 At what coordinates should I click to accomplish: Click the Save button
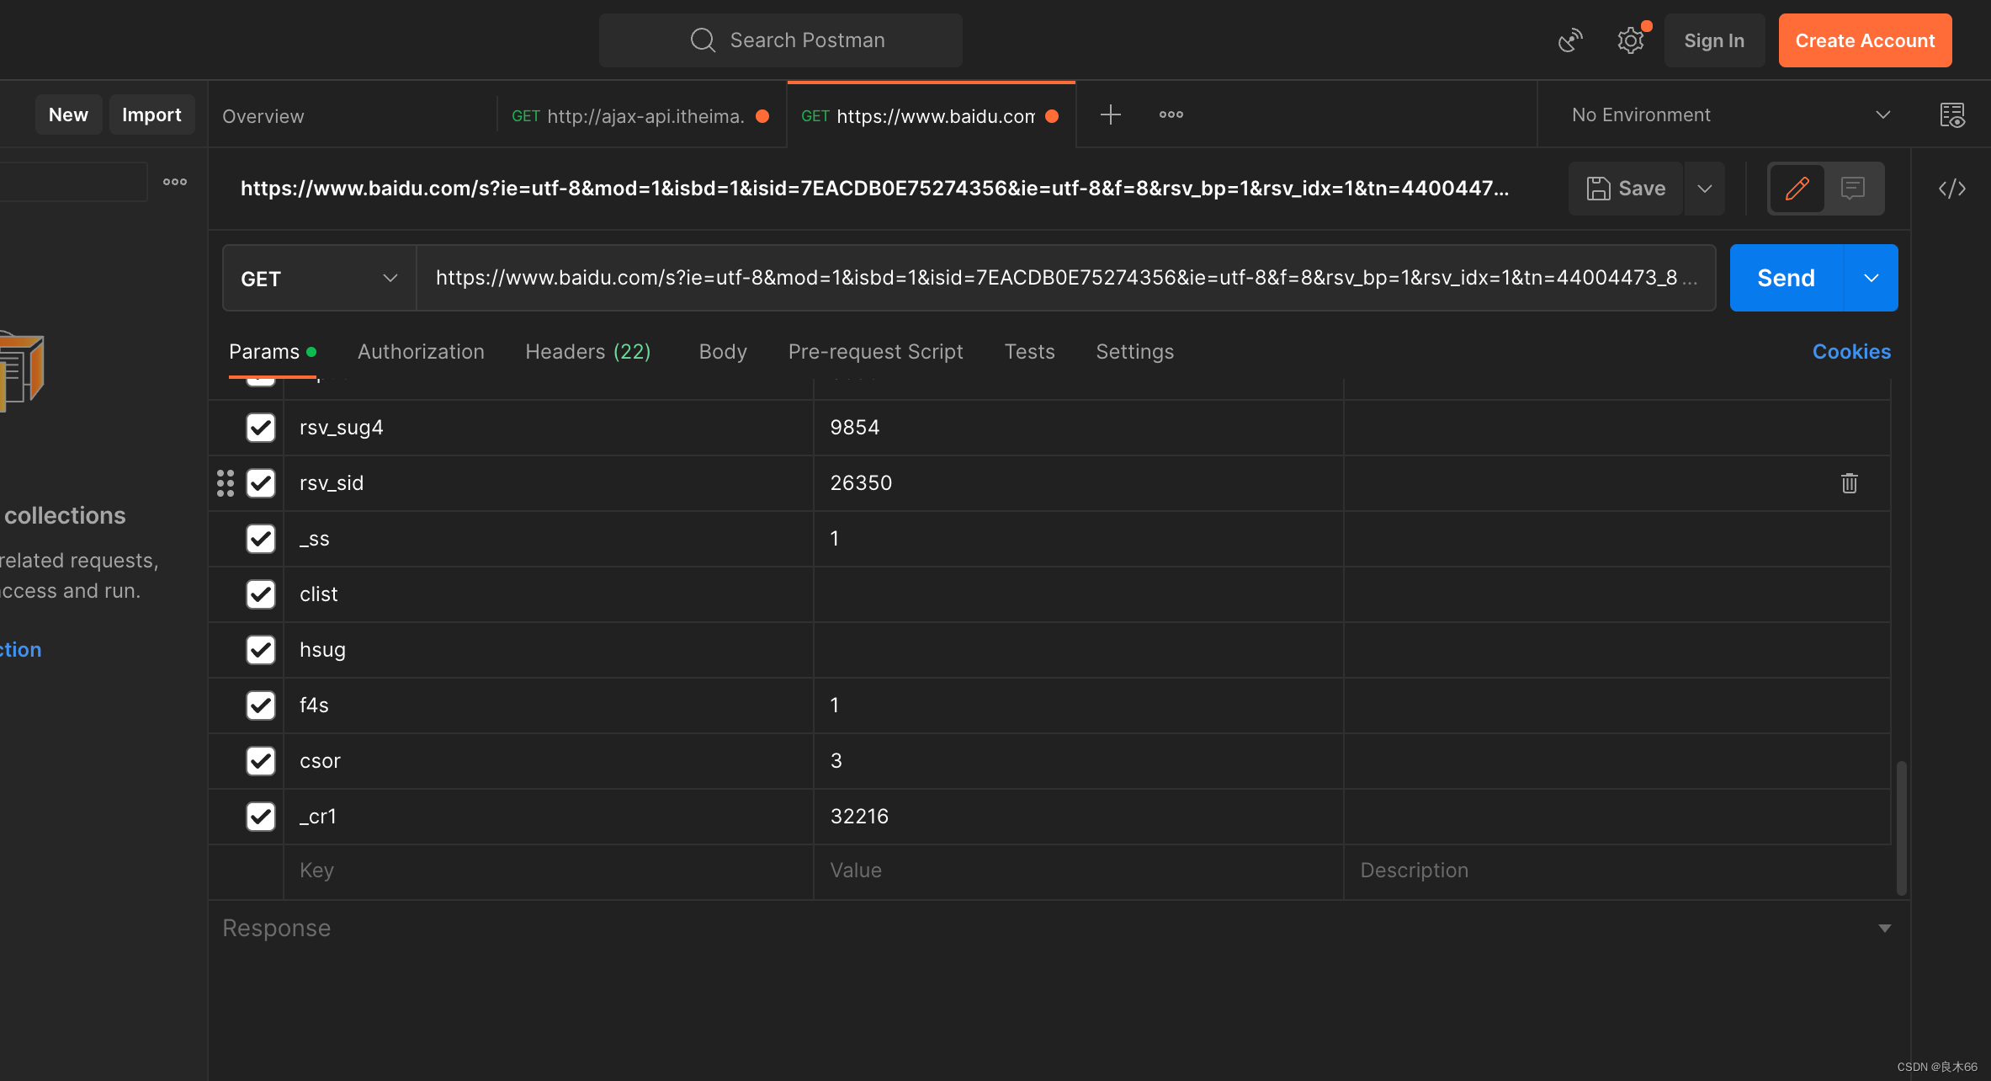pos(1626,189)
